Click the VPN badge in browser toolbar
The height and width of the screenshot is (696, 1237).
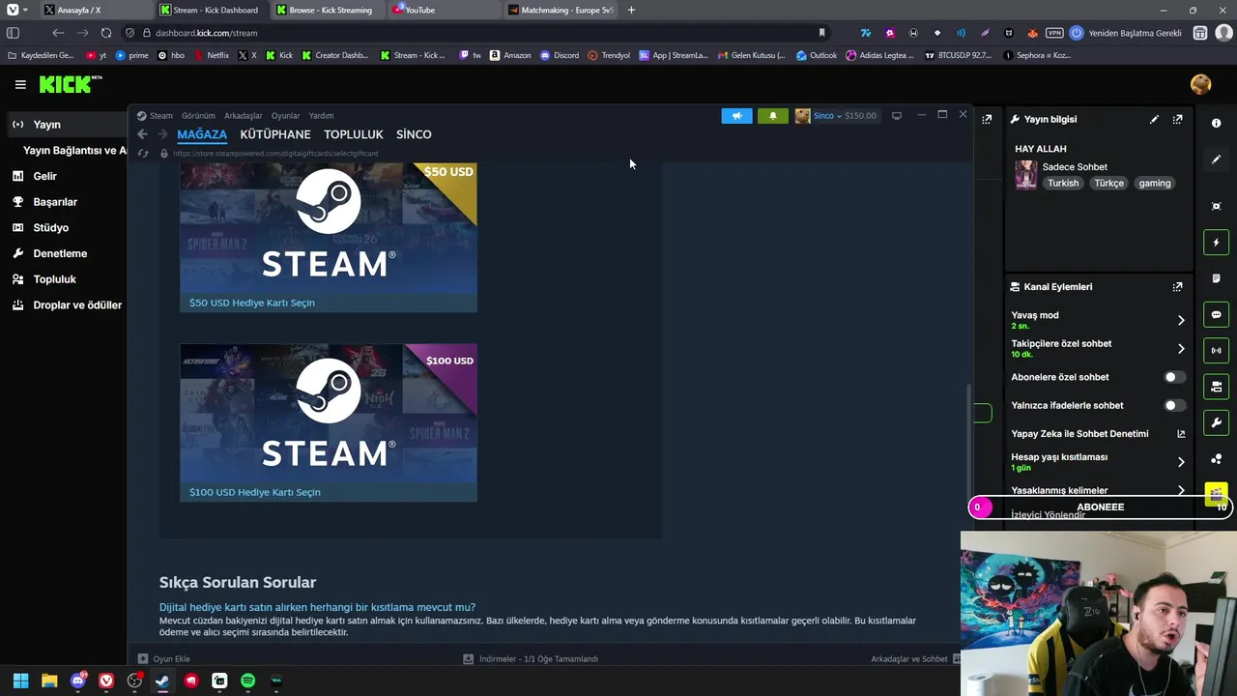click(x=1054, y=33)
